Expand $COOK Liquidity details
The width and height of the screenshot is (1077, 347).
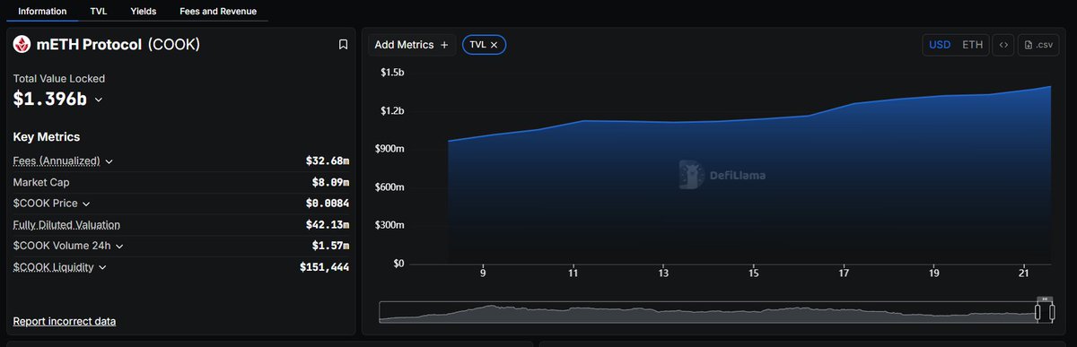(102, 267)
